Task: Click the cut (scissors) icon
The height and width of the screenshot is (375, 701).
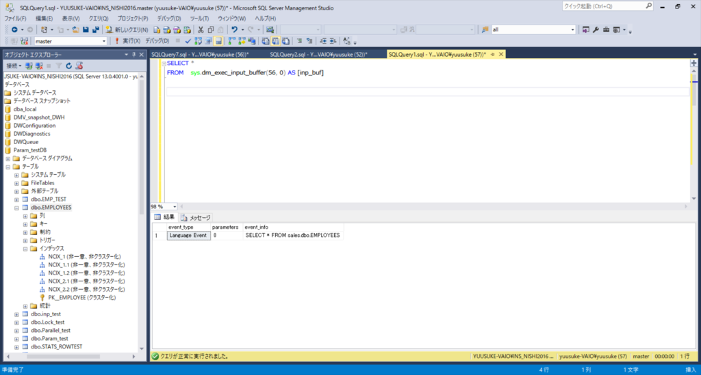Action: (201, 30)
